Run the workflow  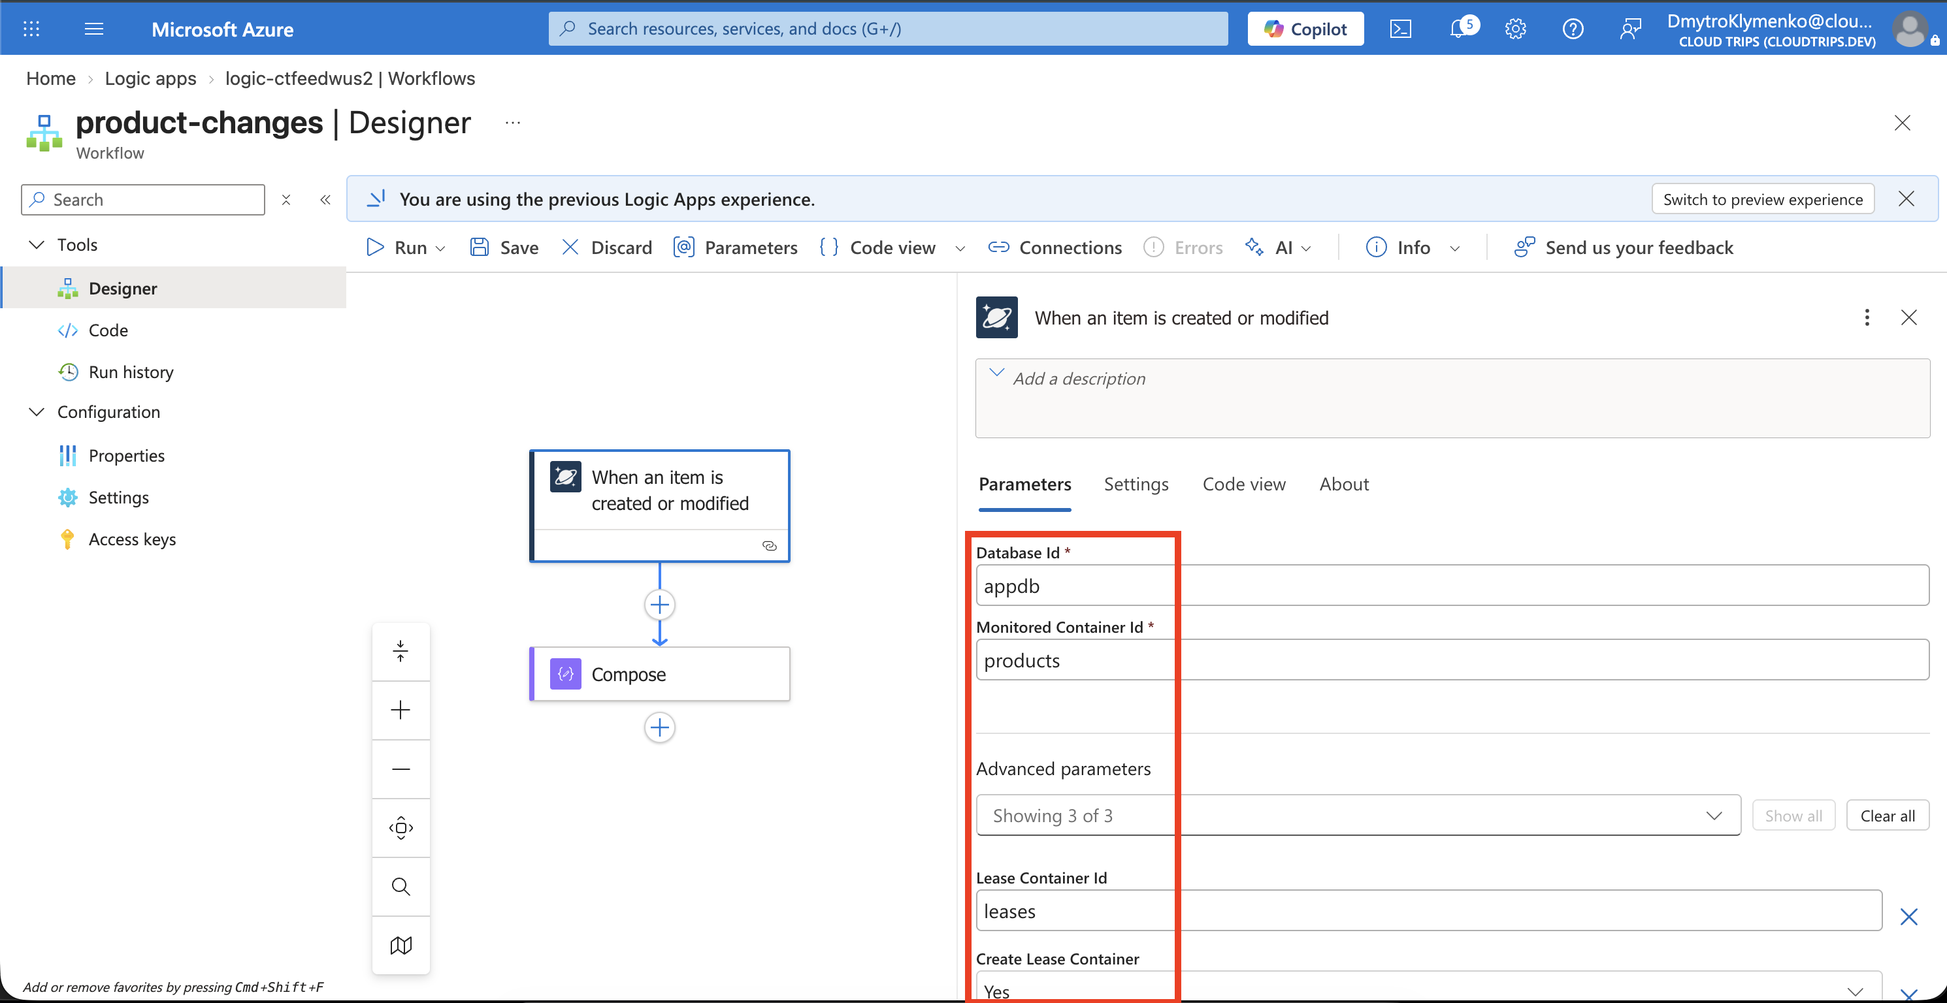pyautogui.click(x=397, y=247)
